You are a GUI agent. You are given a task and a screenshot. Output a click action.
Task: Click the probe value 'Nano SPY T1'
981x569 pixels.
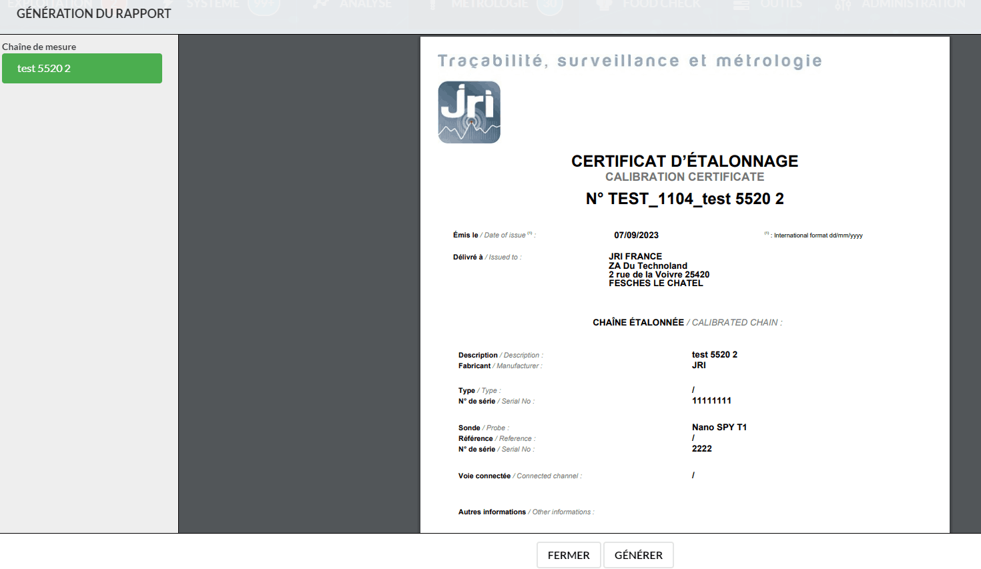(x=719, y=427)
